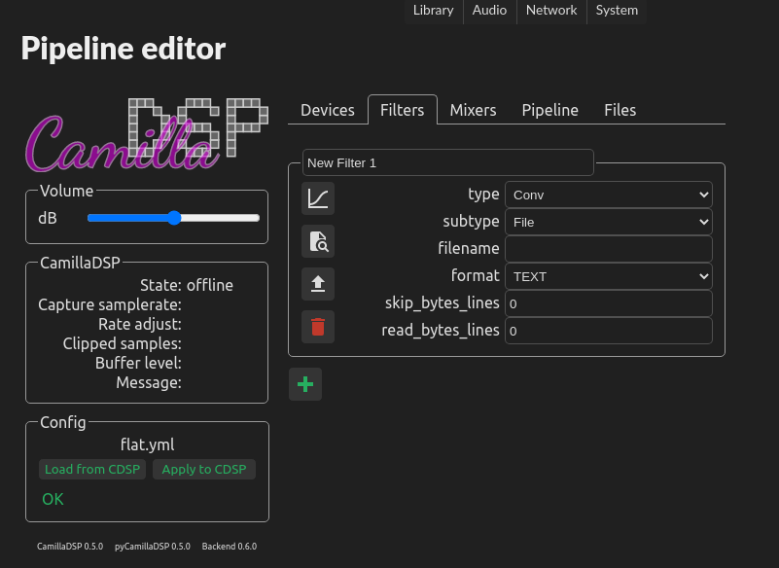Open the Files tab
This screenshot has height=568, width=779.
(x=620, y=110)
